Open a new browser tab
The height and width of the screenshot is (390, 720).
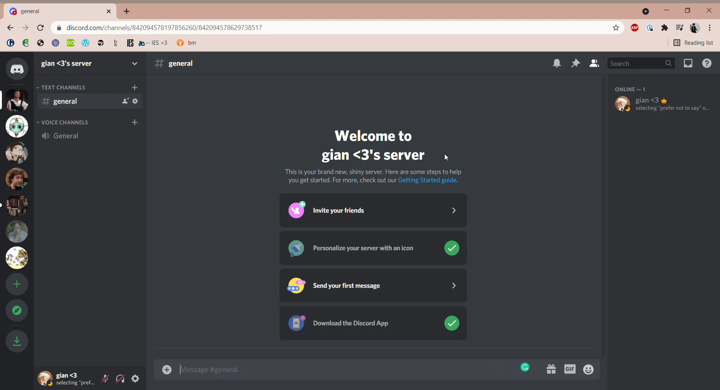[x=127, y=11]
